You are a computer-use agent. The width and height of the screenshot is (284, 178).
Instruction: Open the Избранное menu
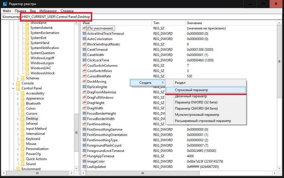48,11
